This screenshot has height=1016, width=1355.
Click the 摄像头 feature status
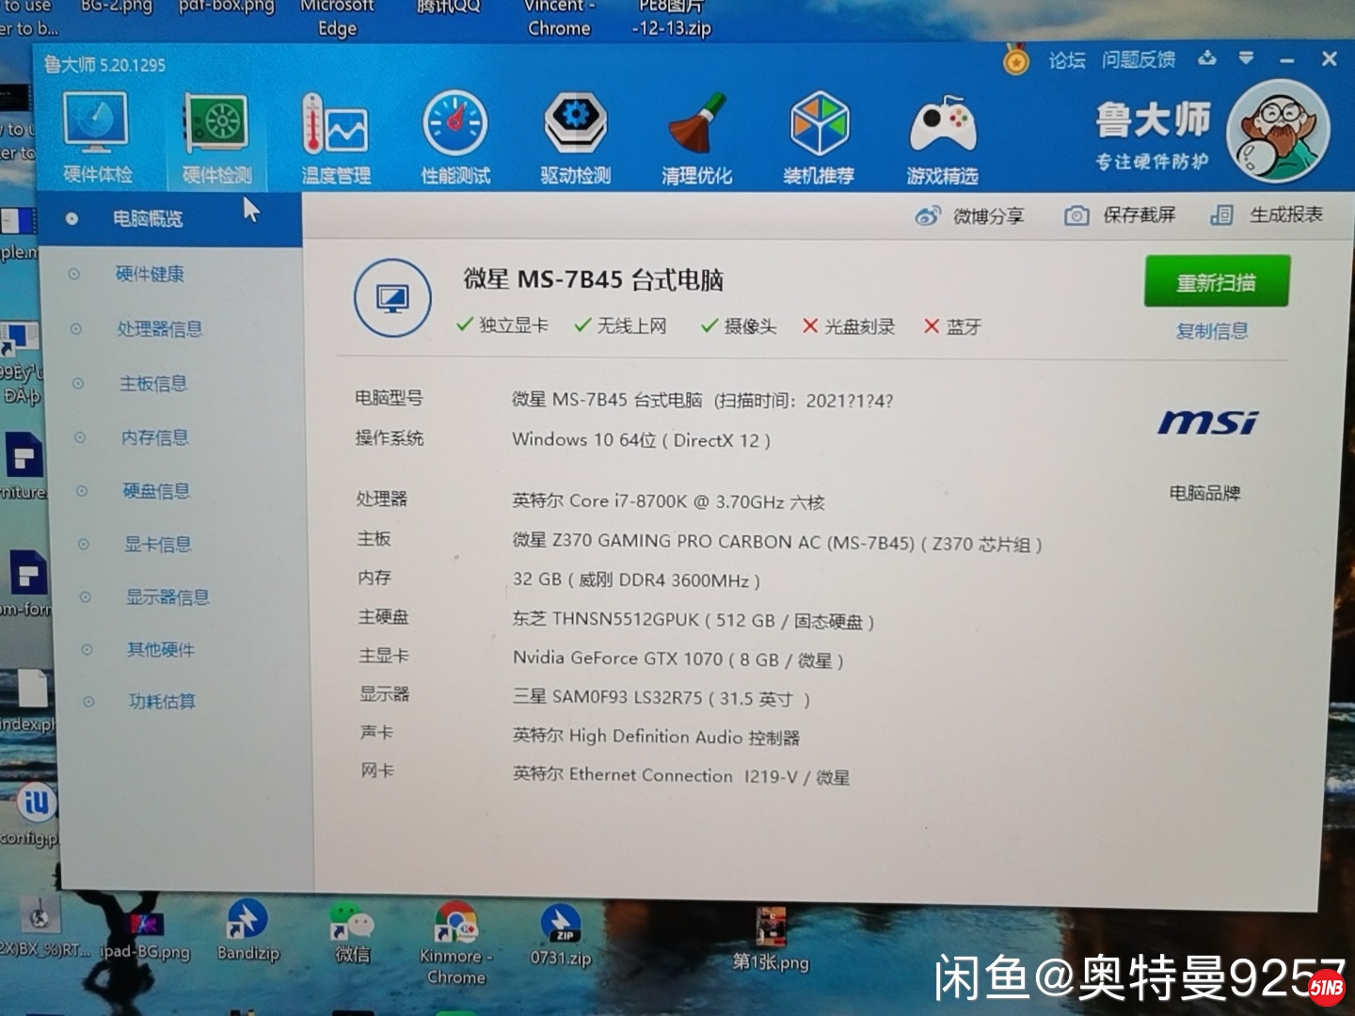tap(739, 326)
